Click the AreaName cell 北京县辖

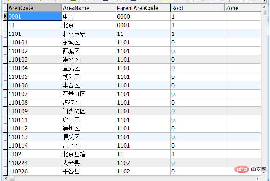click(x=89, y=154)
